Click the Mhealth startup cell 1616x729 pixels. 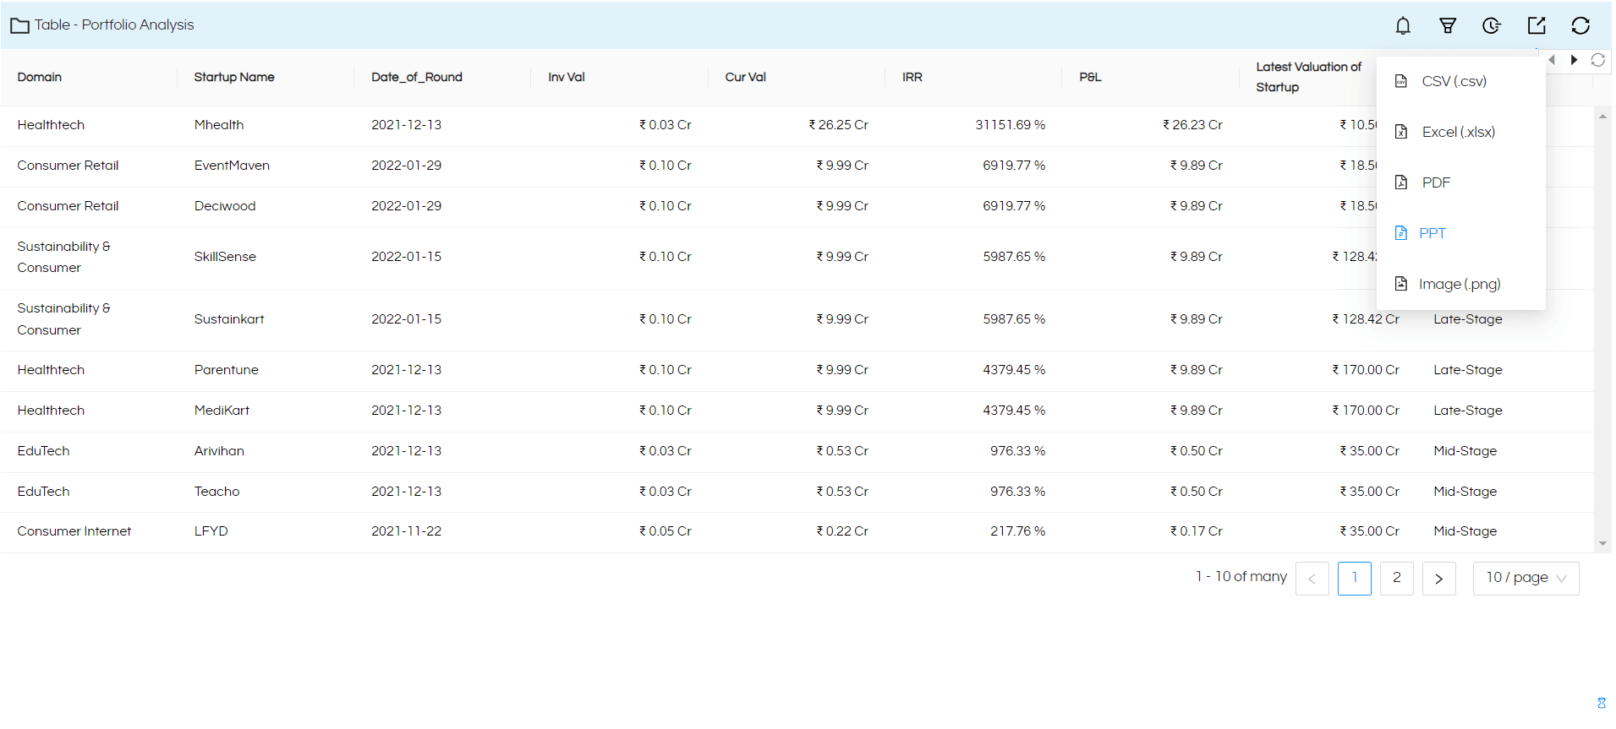pos(219,125)
